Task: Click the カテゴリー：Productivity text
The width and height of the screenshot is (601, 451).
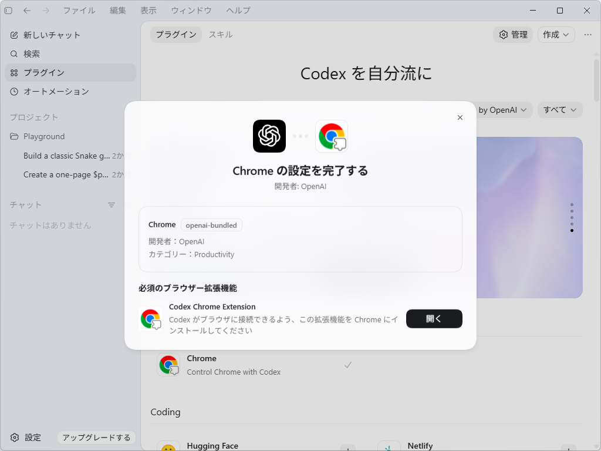Action: (191, 254)
